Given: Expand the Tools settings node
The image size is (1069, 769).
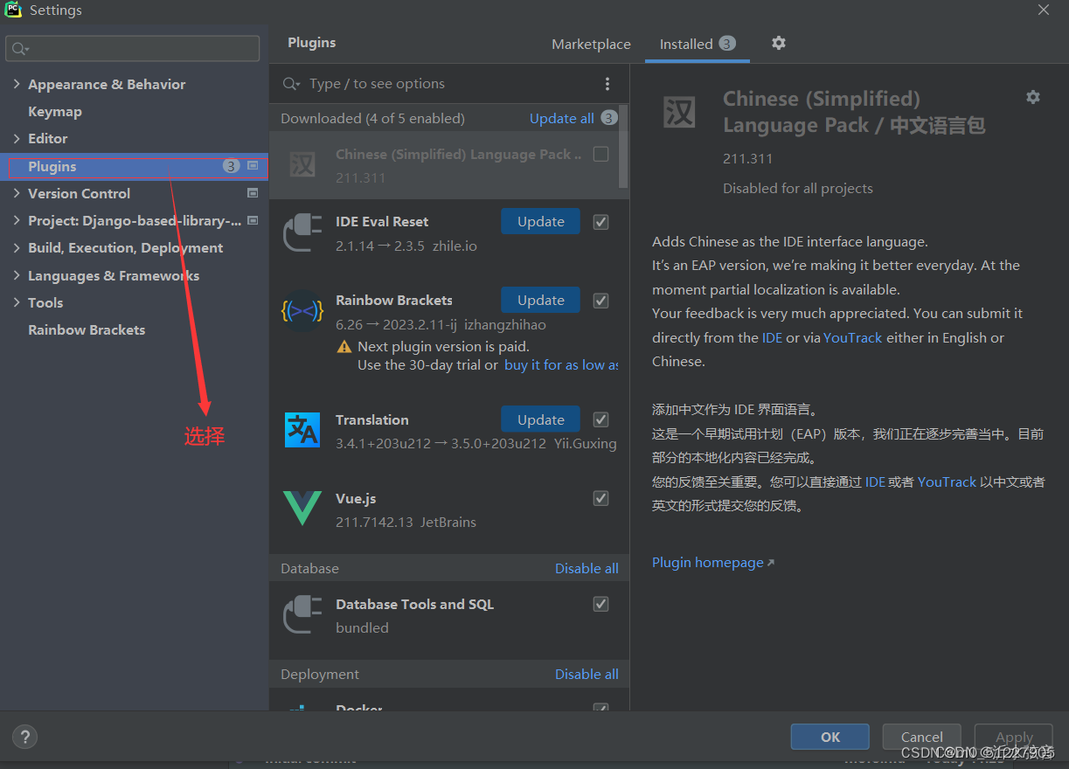Looking at the screenshot, I should [x=17, y=302].
